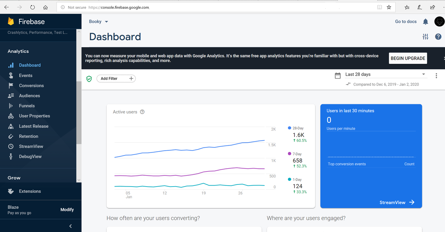Screen dimensions: 445x232
Task: Open the Booky project dropdown
Action: coord(99,22)
